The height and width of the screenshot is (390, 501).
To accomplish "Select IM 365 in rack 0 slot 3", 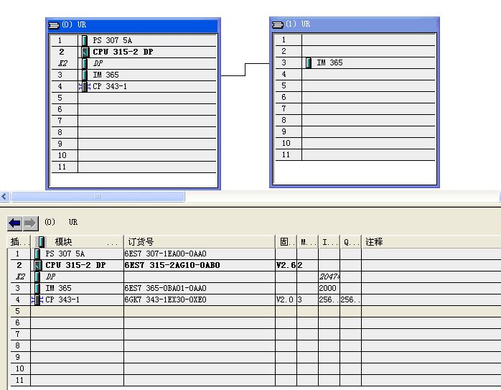I will pyautogui.click(x=134, y=75).
